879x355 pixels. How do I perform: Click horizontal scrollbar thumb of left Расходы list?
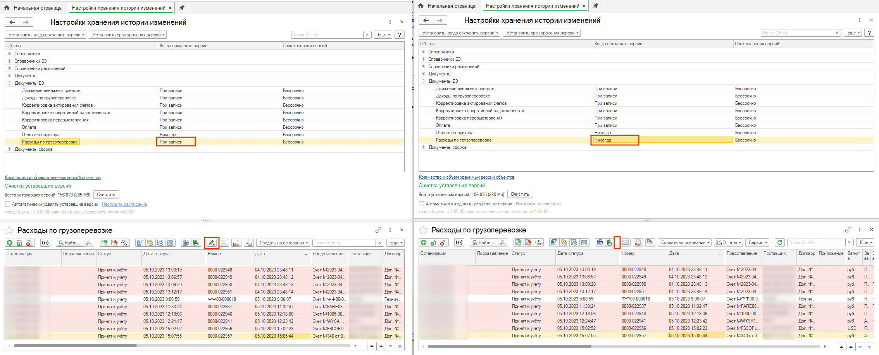[x=75, y=346]
